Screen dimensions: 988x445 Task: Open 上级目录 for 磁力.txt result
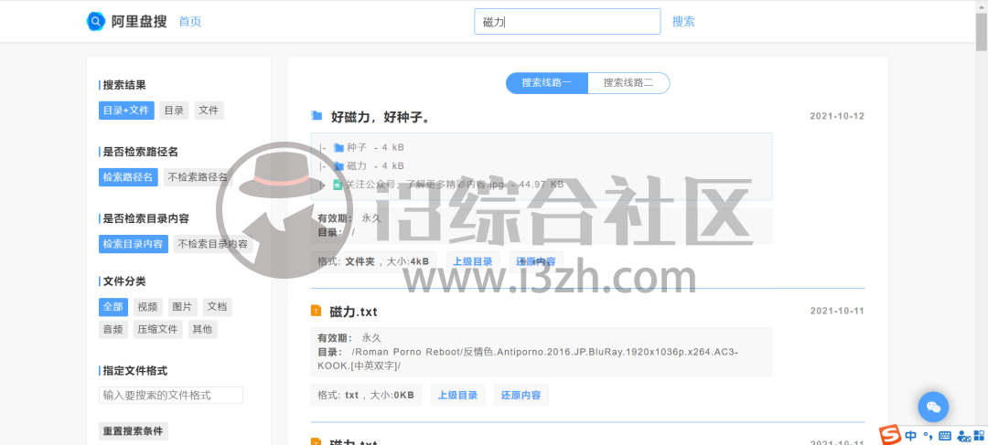pyautogui.click(x=458, y=396)
